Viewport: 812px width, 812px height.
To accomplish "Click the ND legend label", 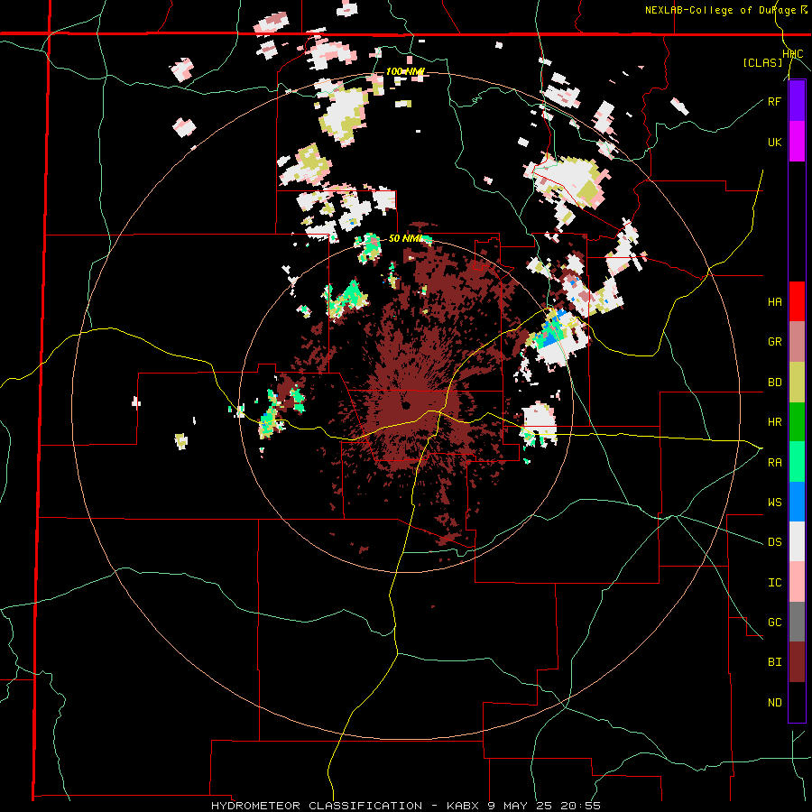I will [774, 703].
